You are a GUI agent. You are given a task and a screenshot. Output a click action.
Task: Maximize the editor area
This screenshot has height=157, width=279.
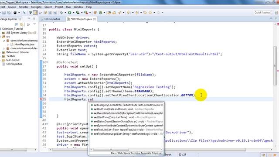pyautogui.click(x=276, y=19)
